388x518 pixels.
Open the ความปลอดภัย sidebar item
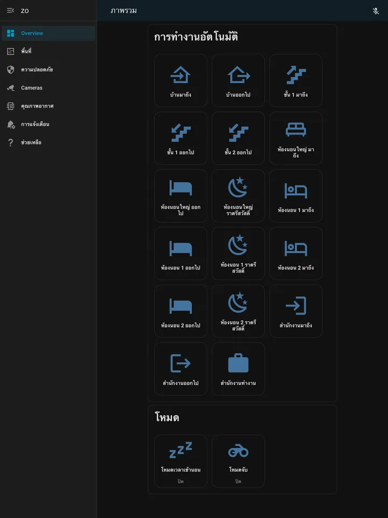48,70
